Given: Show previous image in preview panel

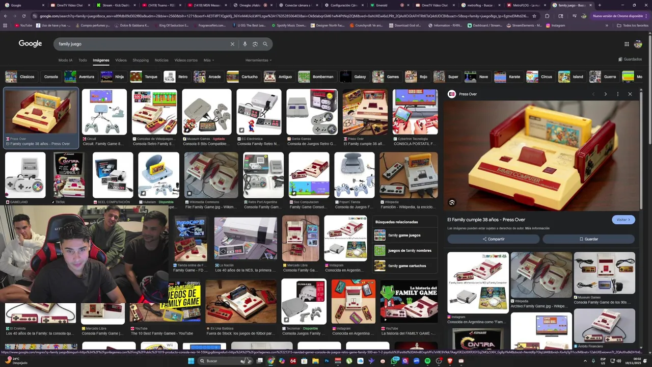Looking at the screenshot, I should click(593, 94).
